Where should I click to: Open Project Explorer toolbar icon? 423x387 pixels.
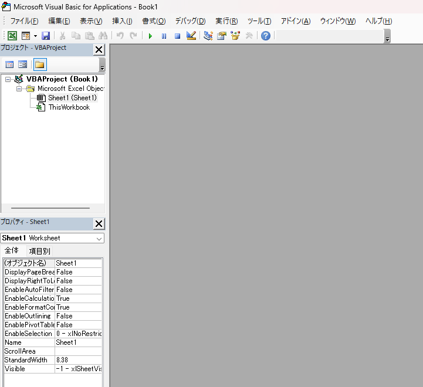point(208,36)
